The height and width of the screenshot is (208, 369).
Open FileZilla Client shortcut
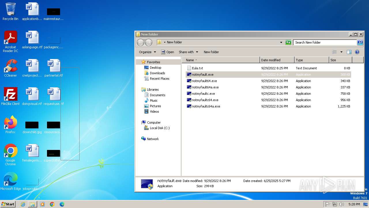tap(10, 96)
